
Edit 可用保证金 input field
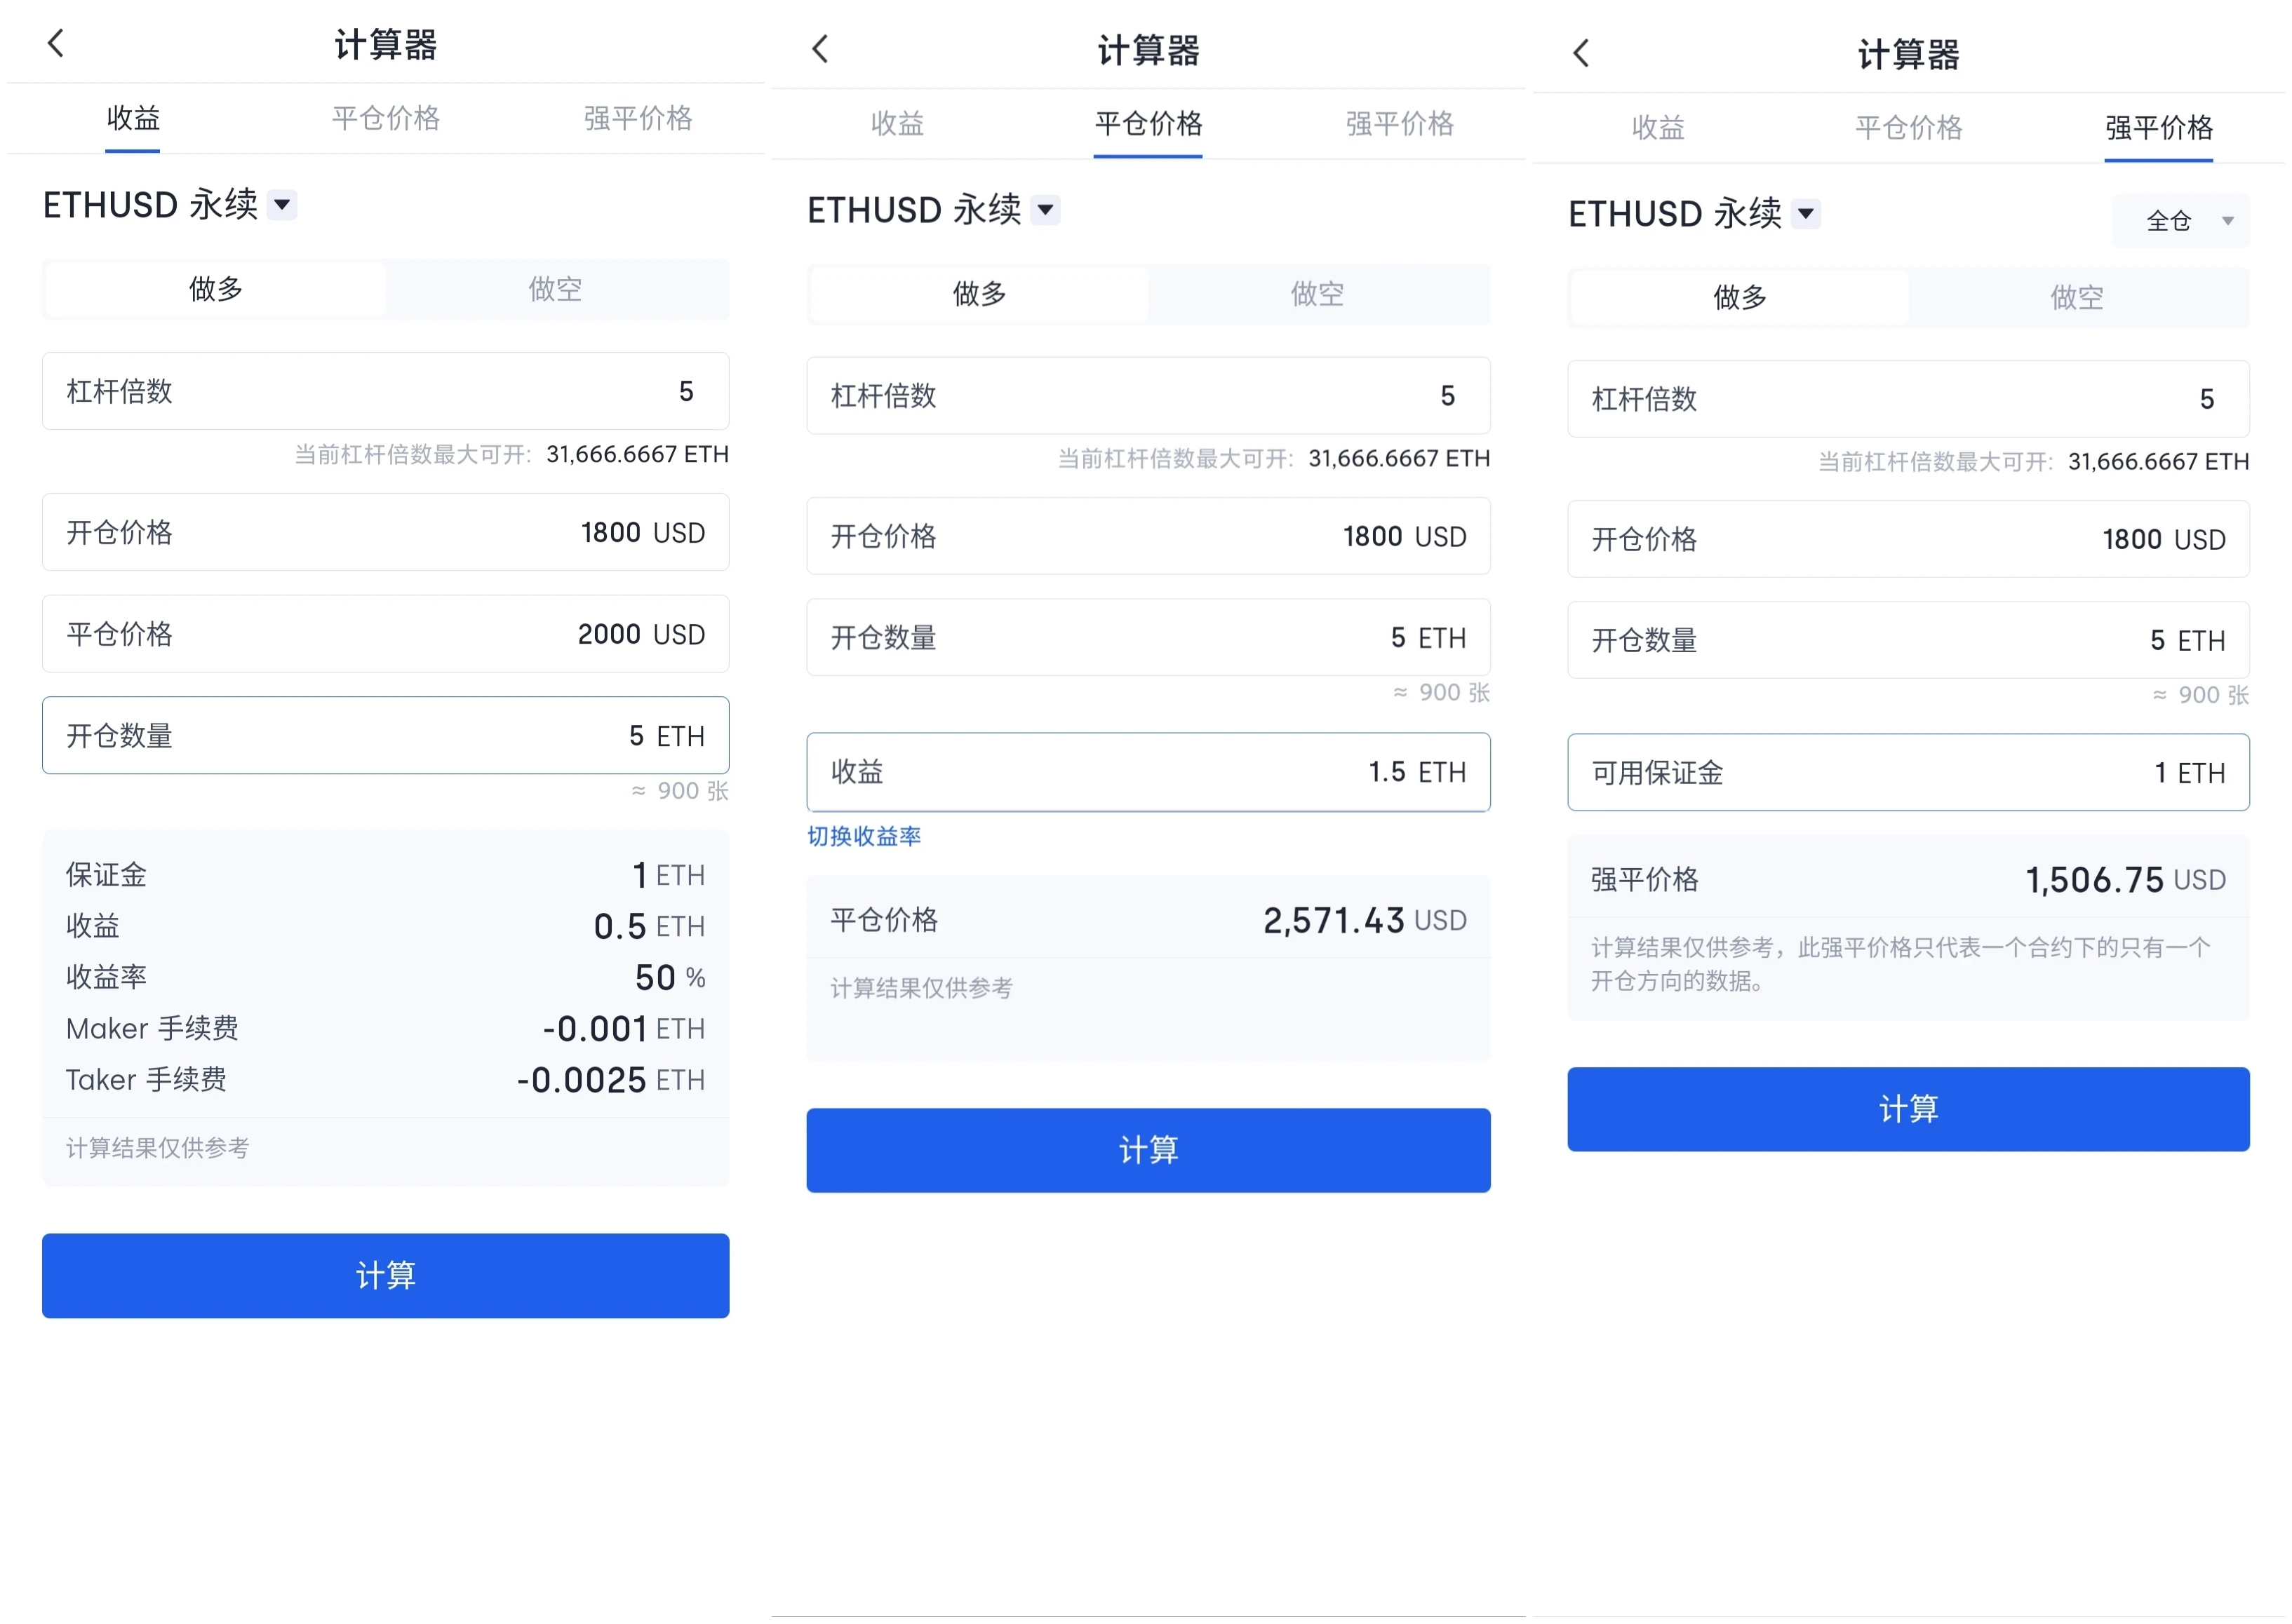(x=1908, y=773)
